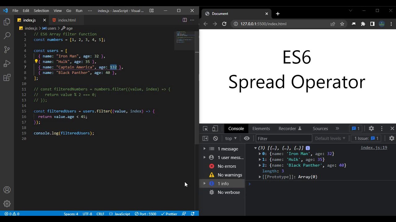Open the Source Control view
The height and width of the screenshot is (222, 396).
tap(7, 50)
